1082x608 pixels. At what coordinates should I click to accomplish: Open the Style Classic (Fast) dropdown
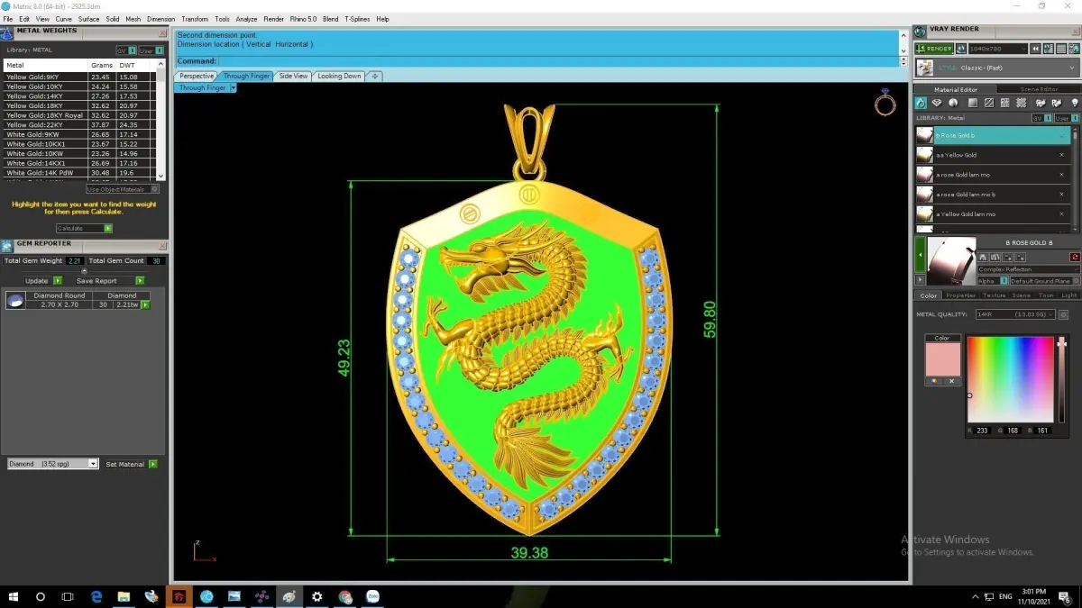[x=997, y=68]
